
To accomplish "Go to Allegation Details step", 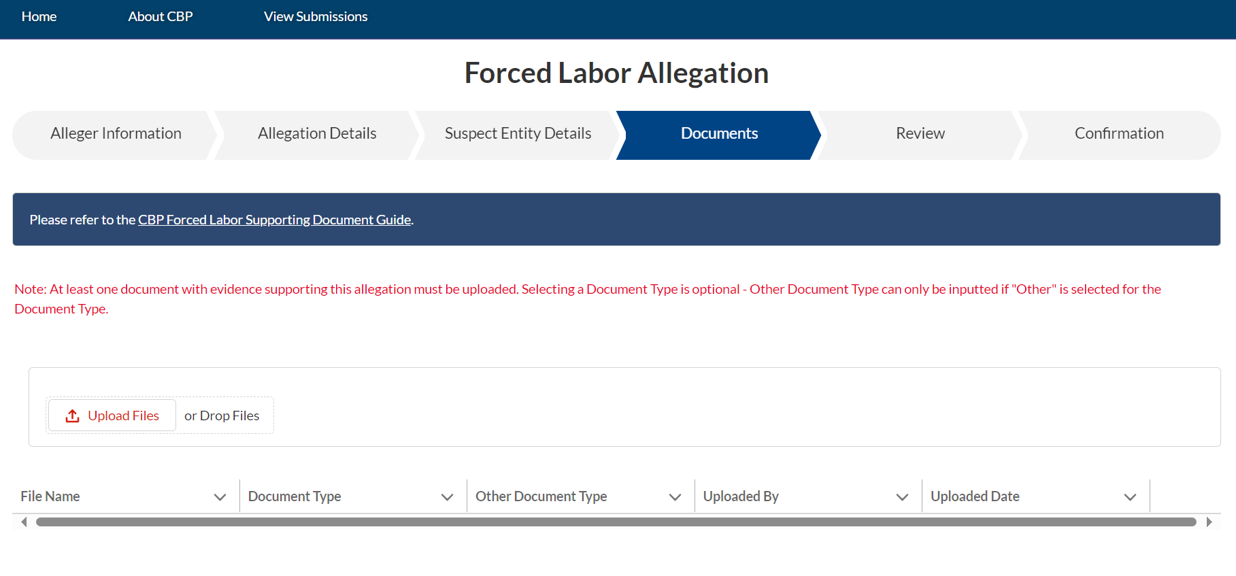I will click(x=317, y=134).
